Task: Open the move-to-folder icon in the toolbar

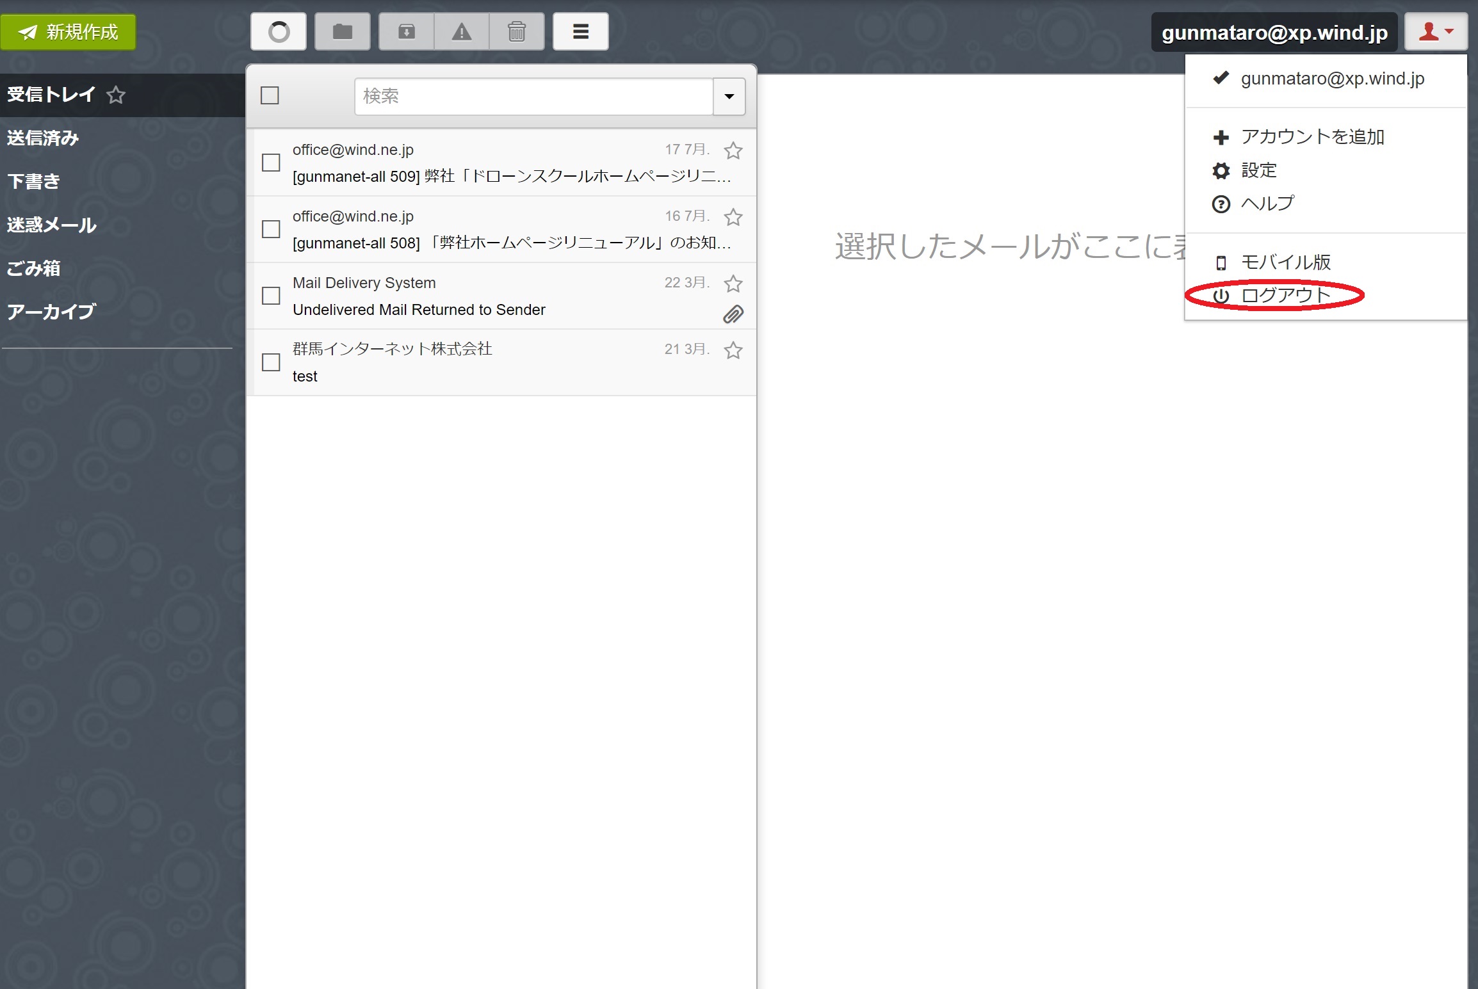Action: (343, 31)
